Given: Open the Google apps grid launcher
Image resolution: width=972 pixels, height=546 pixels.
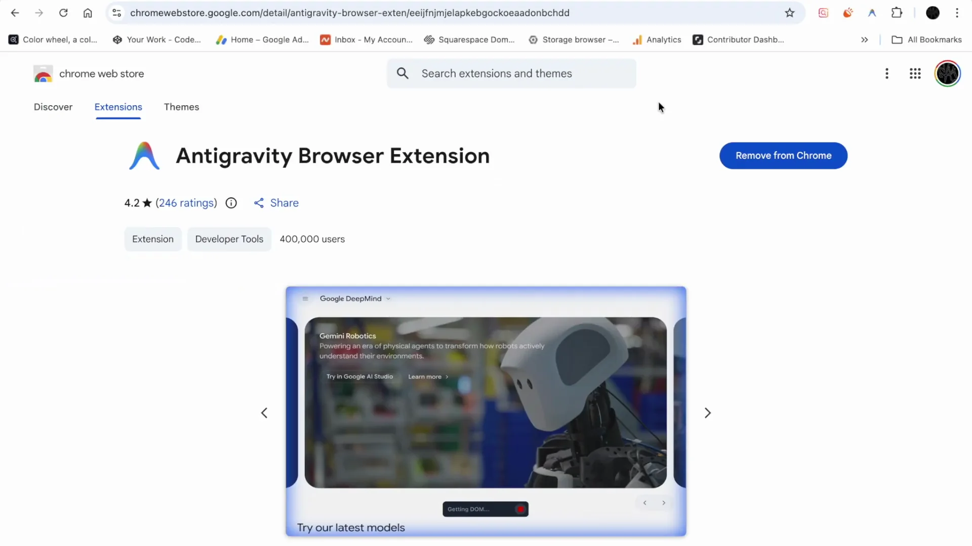Looking at the screenshot, I should click(x=915, y=74).
